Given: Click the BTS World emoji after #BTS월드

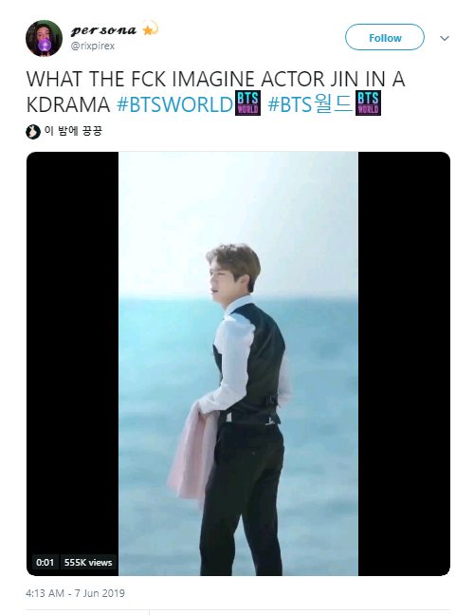Looking at the screenshot, I should point(368,103).
